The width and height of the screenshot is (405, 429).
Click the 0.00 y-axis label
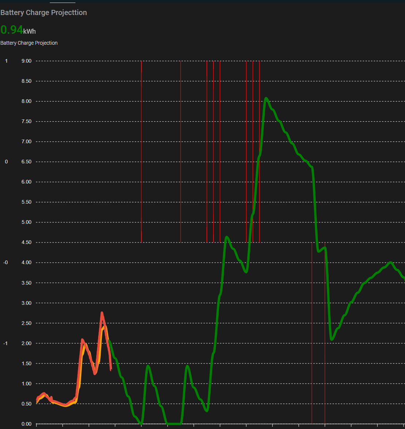point(26,424)
